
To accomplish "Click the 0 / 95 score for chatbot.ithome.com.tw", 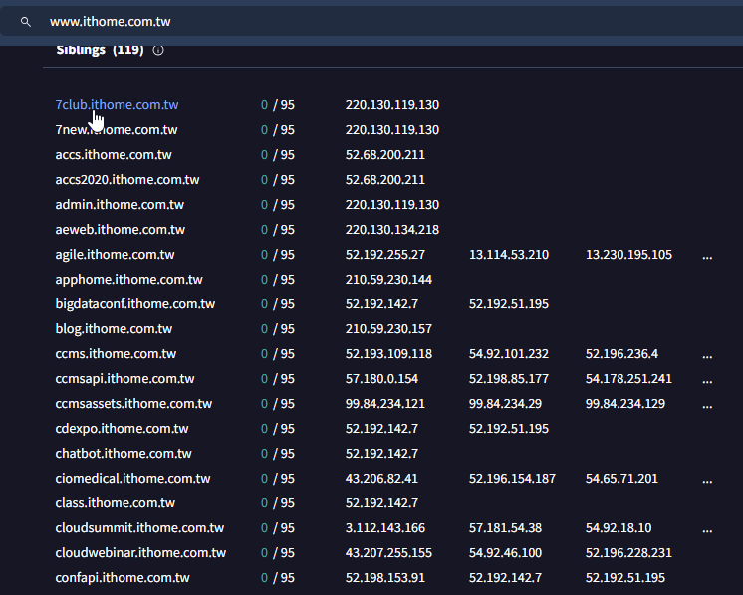I will coord(278,453).
